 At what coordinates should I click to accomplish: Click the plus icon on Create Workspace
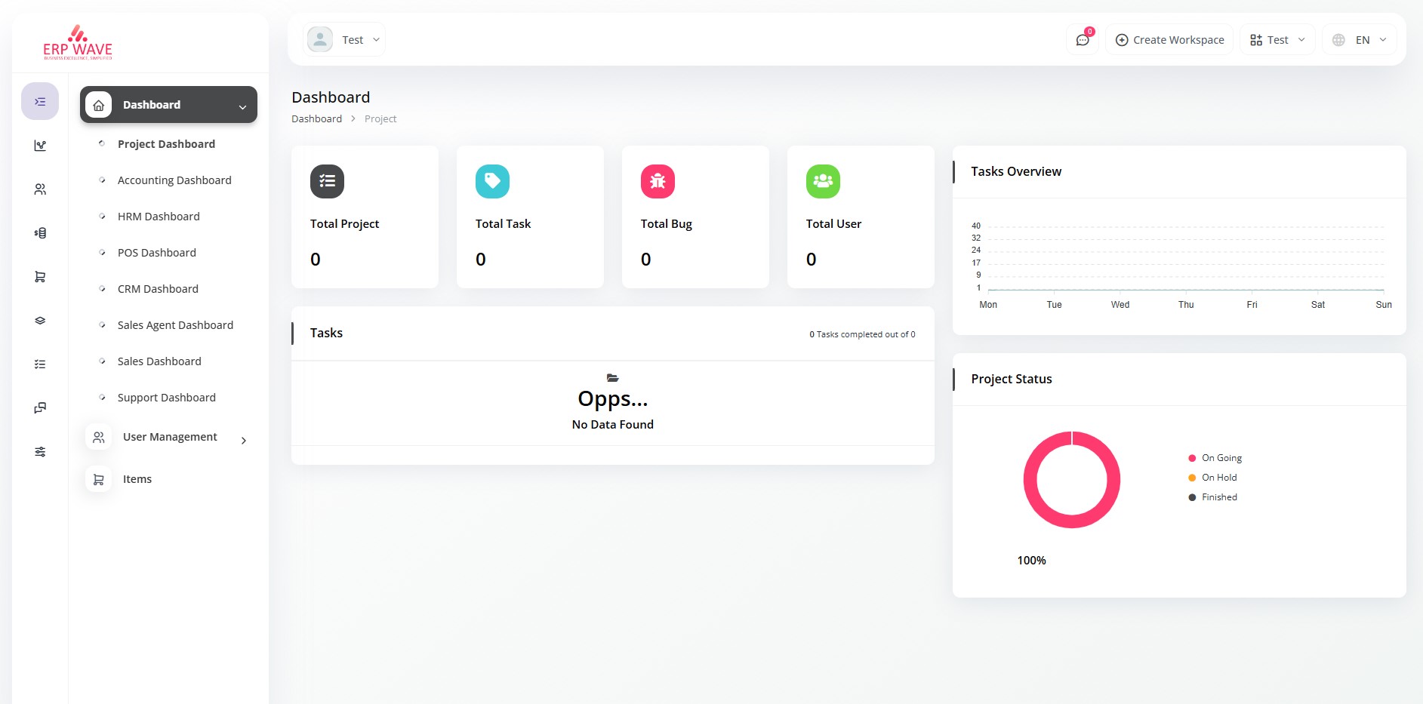[x=1122, y=40]
